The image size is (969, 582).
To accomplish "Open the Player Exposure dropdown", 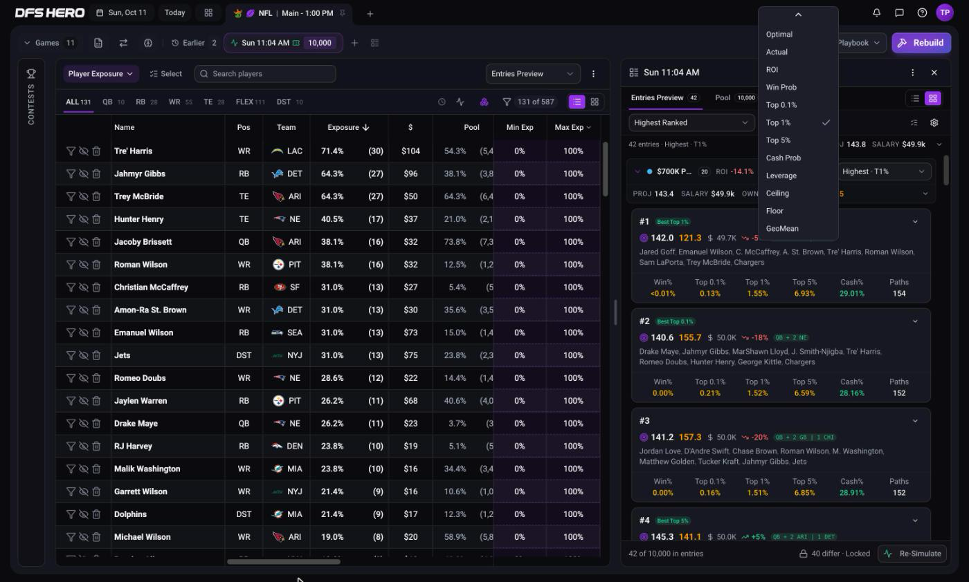I will coord(101,74).
